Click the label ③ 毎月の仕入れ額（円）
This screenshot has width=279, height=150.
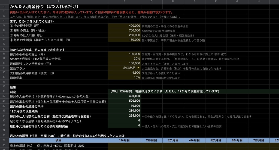tap(26, 35)
